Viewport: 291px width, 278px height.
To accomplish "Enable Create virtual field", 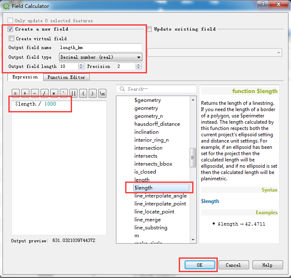I will click(11, 39).
